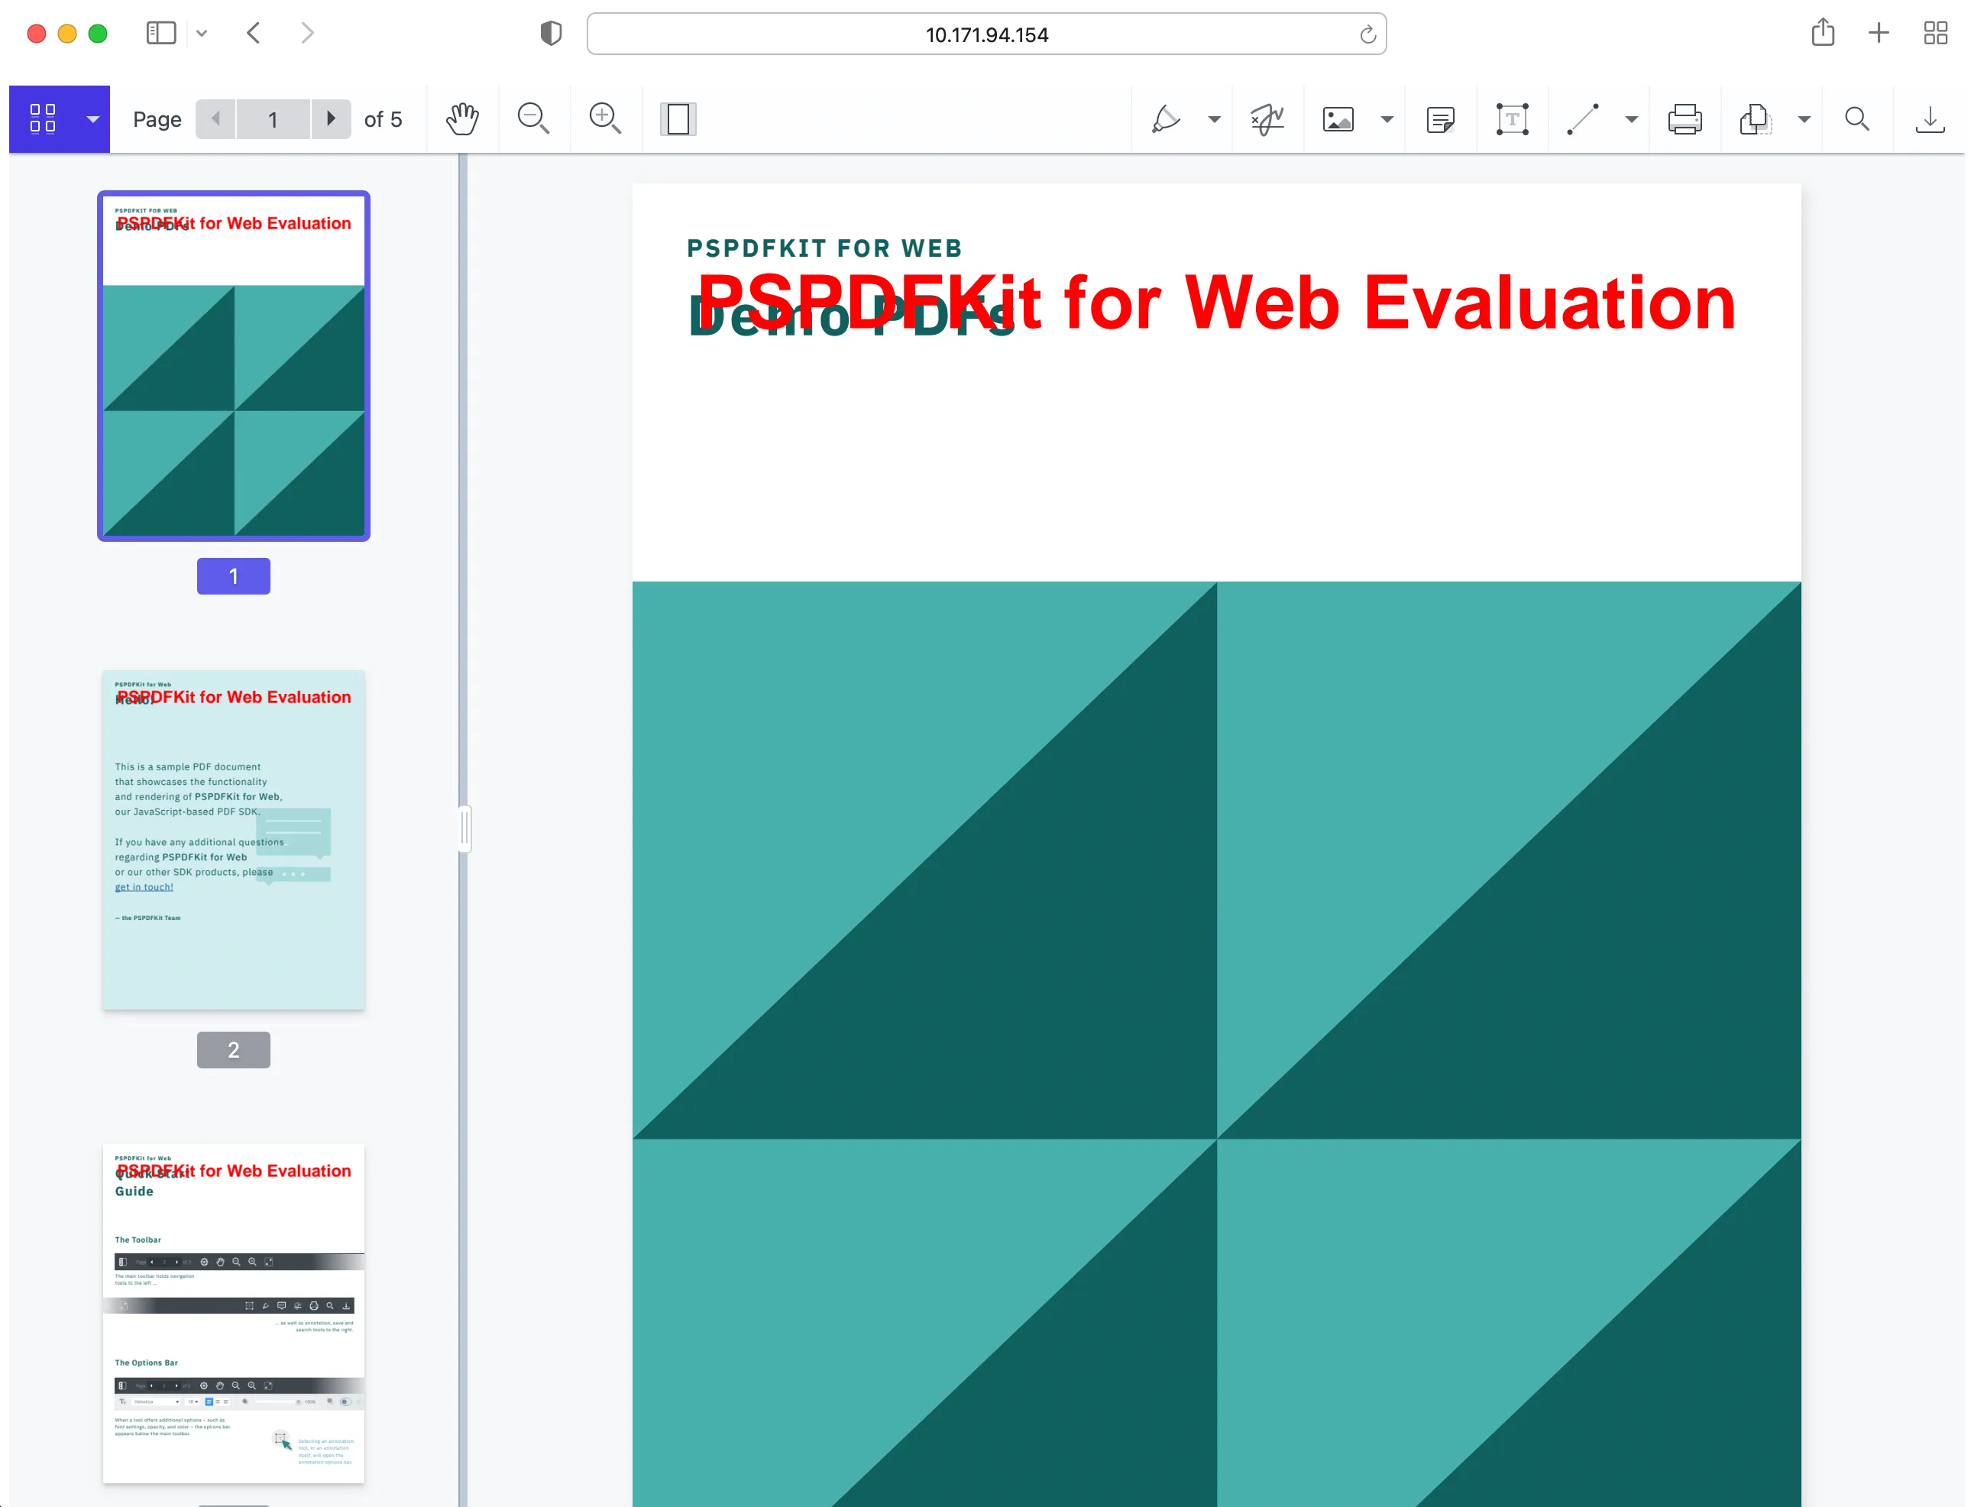The image size is (1971, 1507).
Task: Expand the line tool dropdown arrow
Action: [x=1631, y=119]
